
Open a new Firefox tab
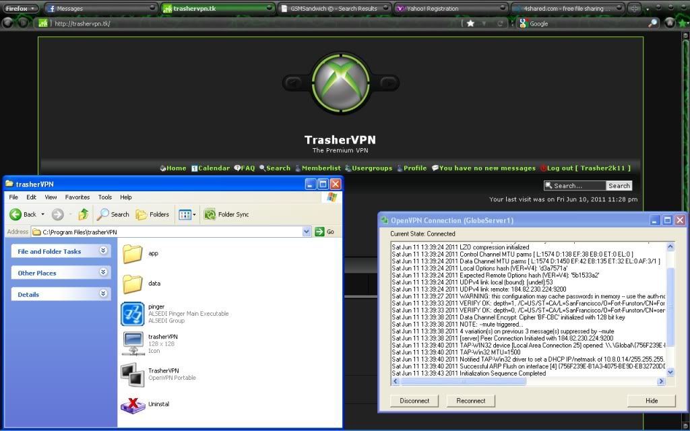pyautogui.click(x=634, y=8)
